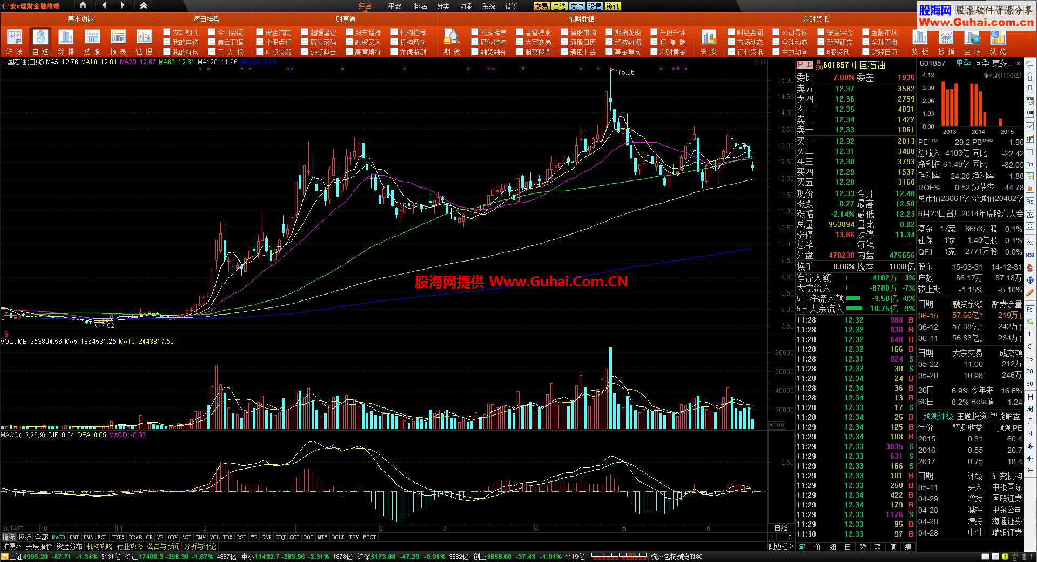
Task: Click the 笔 tab at panel bottom
Action: pos(803,547)
